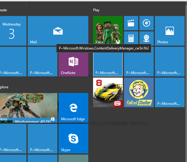The image size is (187, 162).
Task: Launch the Fallout Shelter tile
Action: 139,92
